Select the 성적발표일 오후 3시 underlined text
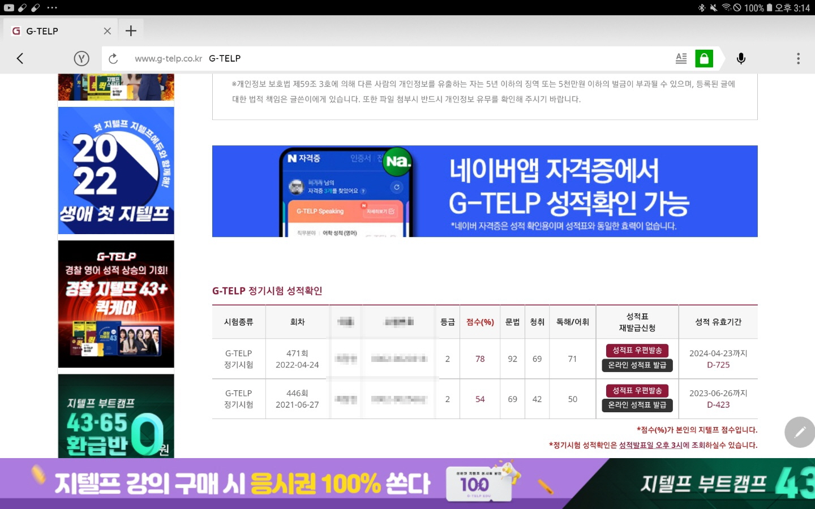 pos(650,445)
